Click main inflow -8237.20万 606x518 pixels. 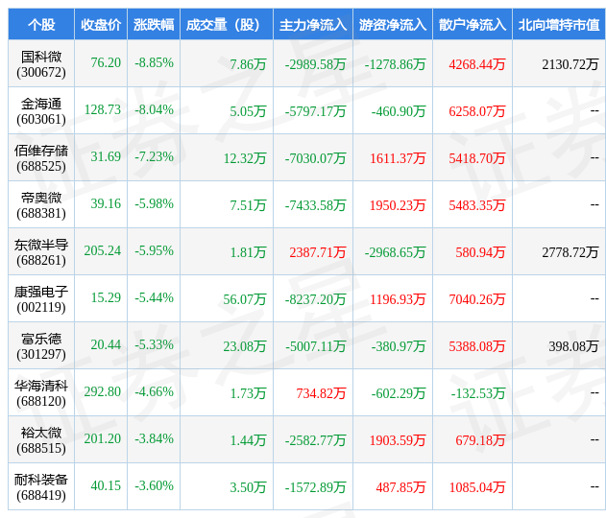coord(315,299)
